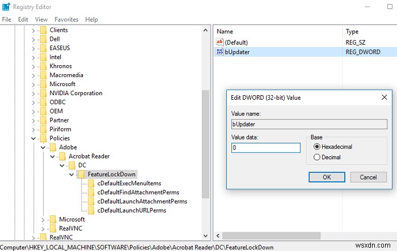Click the Intel folder icon
The image size is (397, 251).
tap(44, 57)
